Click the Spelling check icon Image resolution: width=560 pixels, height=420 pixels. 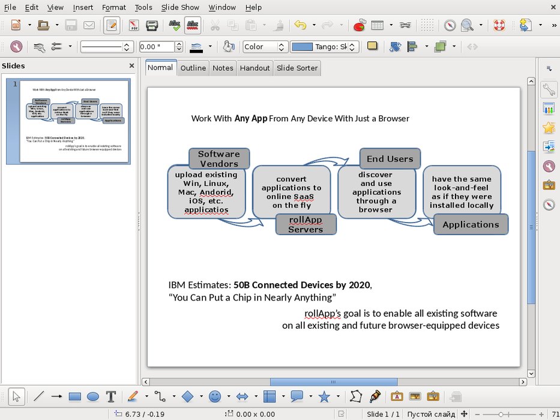(x=174, y=25)
